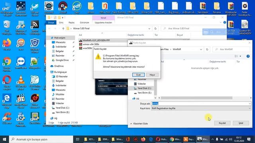Open Microsoft Edge desktop icon

(x=7, y=101)
